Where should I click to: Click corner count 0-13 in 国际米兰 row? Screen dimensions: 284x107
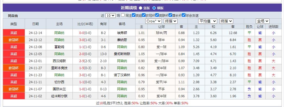(x=103, y=89)
